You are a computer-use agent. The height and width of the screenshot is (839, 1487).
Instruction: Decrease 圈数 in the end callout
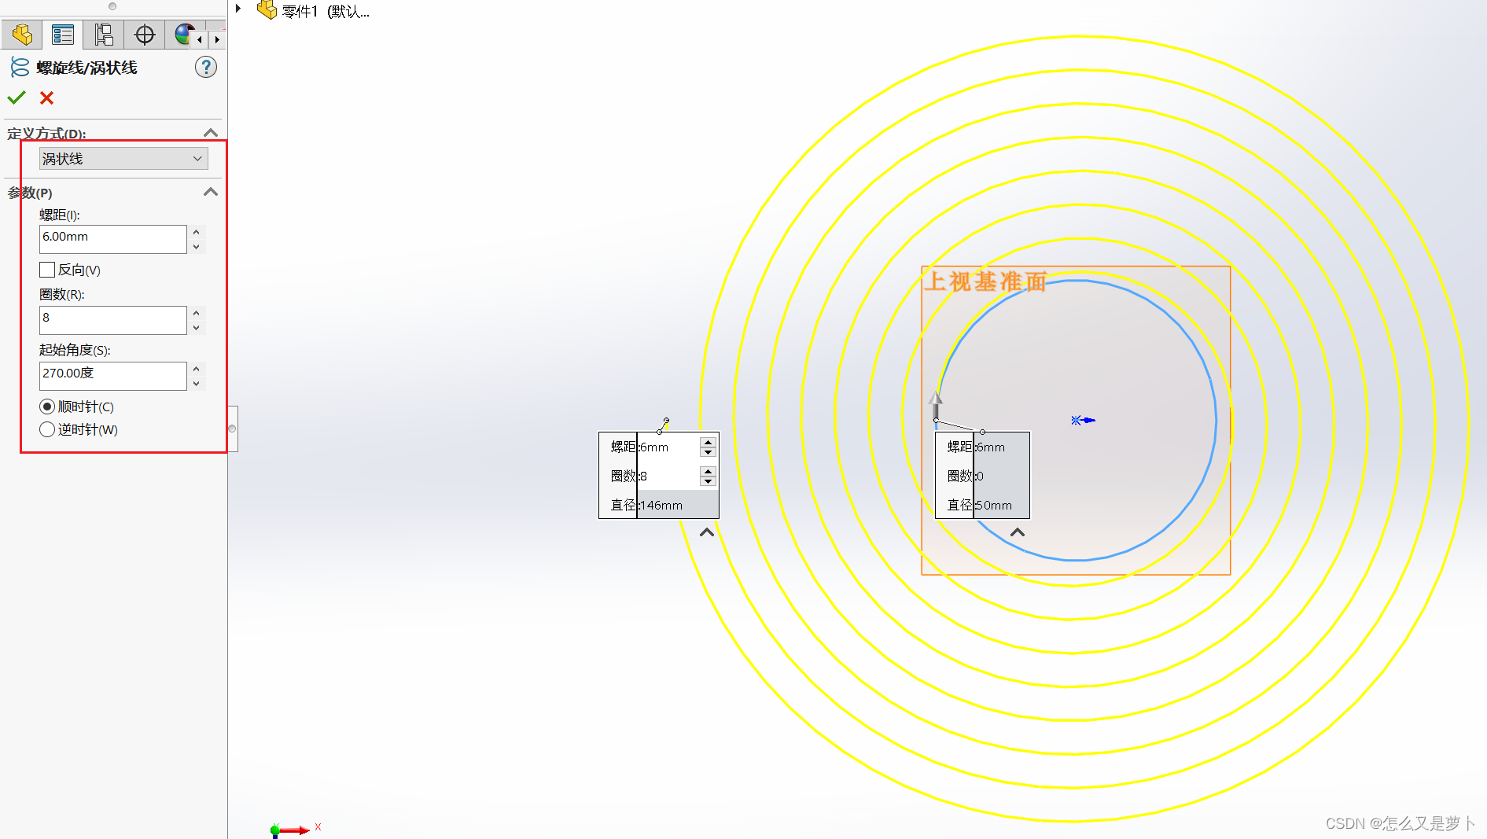tap(709, 481)
